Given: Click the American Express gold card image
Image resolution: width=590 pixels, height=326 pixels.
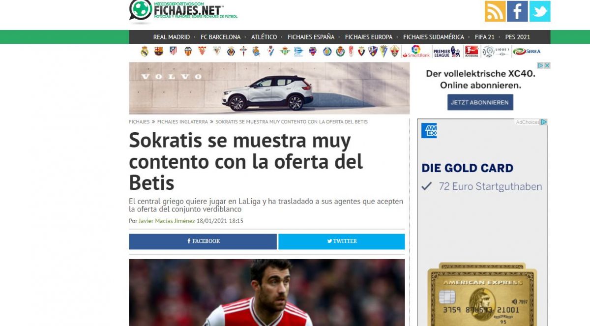Looking at the screenshot, I should (482, 295).
